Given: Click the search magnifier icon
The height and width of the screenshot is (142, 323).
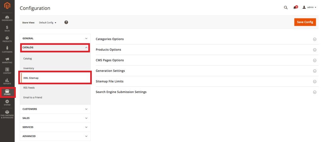Looking at the screenshot, I should pos(286,8).
